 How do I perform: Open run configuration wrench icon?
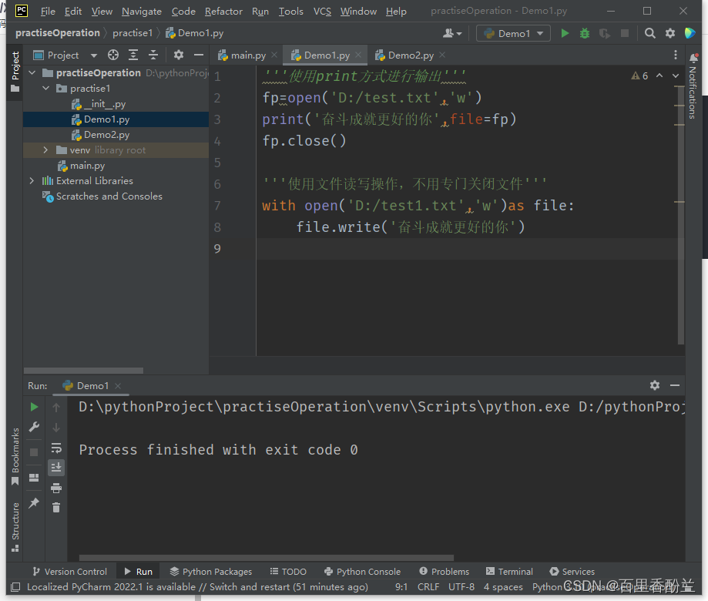[x=34, y=427]
